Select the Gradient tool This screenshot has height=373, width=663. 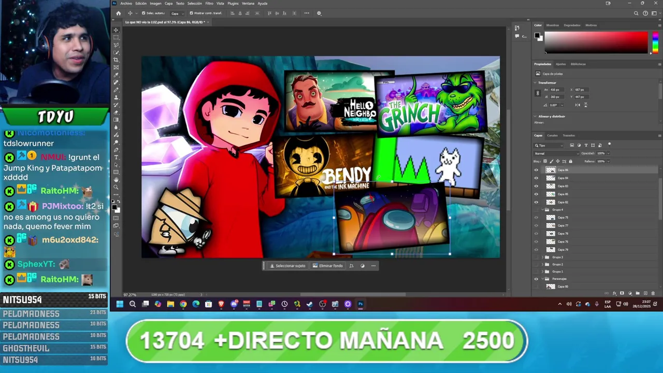116,120
